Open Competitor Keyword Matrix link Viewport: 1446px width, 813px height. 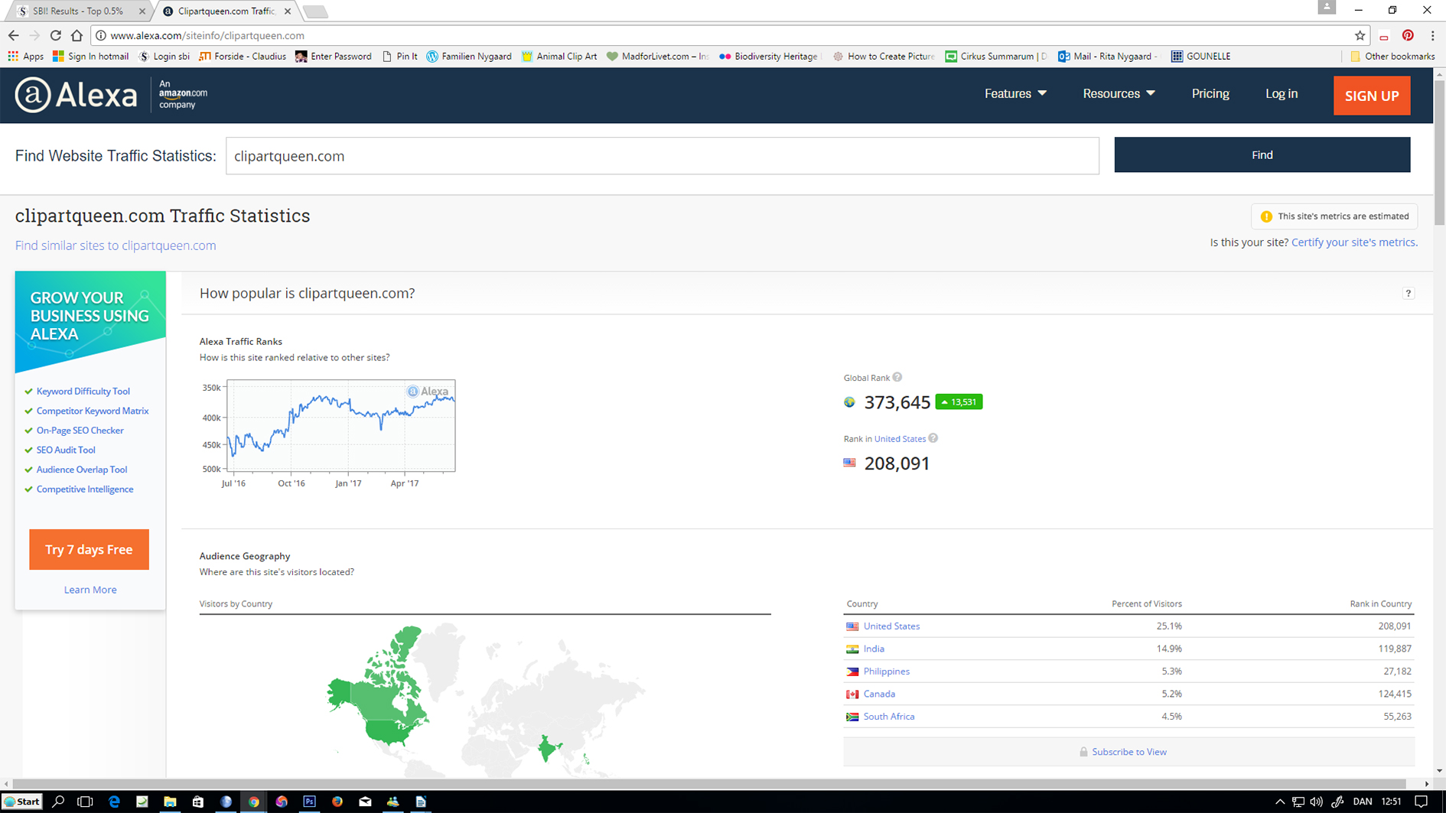[x=93, y=411]
